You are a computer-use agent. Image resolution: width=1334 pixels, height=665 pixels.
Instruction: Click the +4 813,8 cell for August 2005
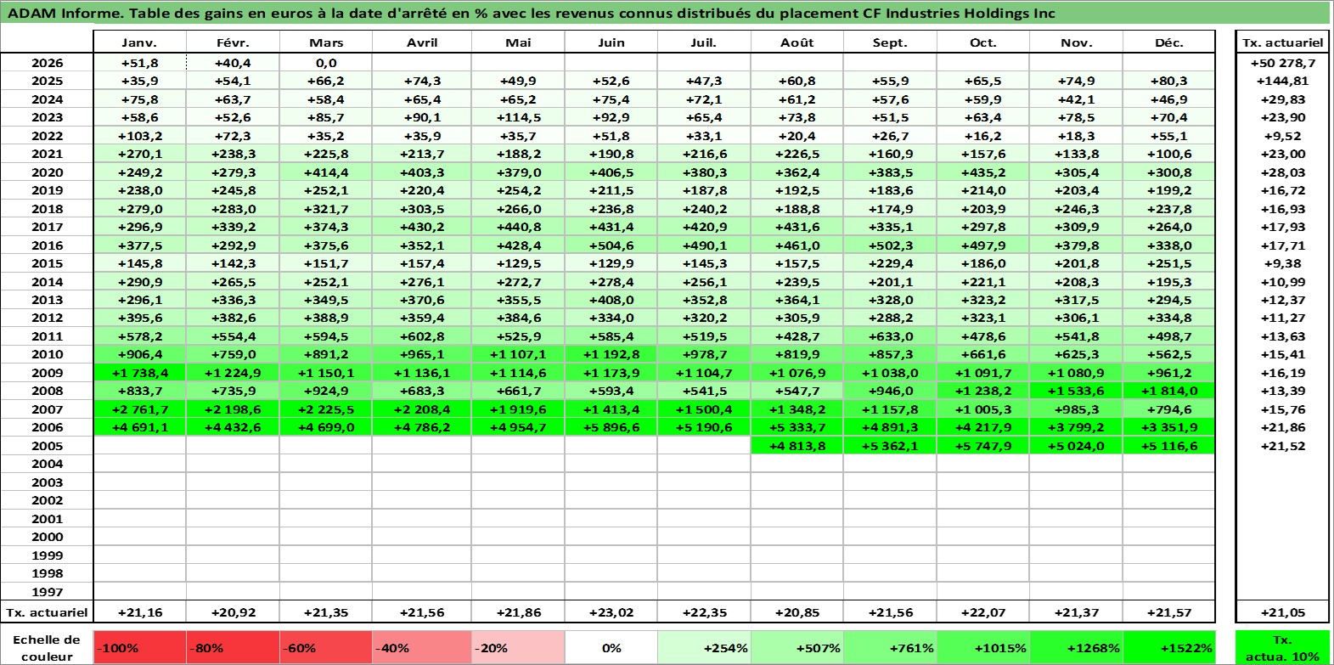pos(797,446)
